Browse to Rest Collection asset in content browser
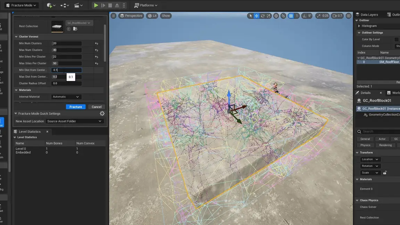Viewport: 400px width, 225px height. [75, 29]
